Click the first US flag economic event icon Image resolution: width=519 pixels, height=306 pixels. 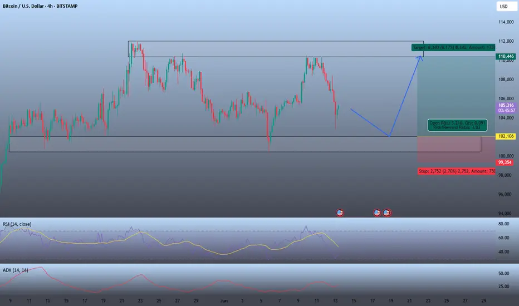(x=340, y=213)
